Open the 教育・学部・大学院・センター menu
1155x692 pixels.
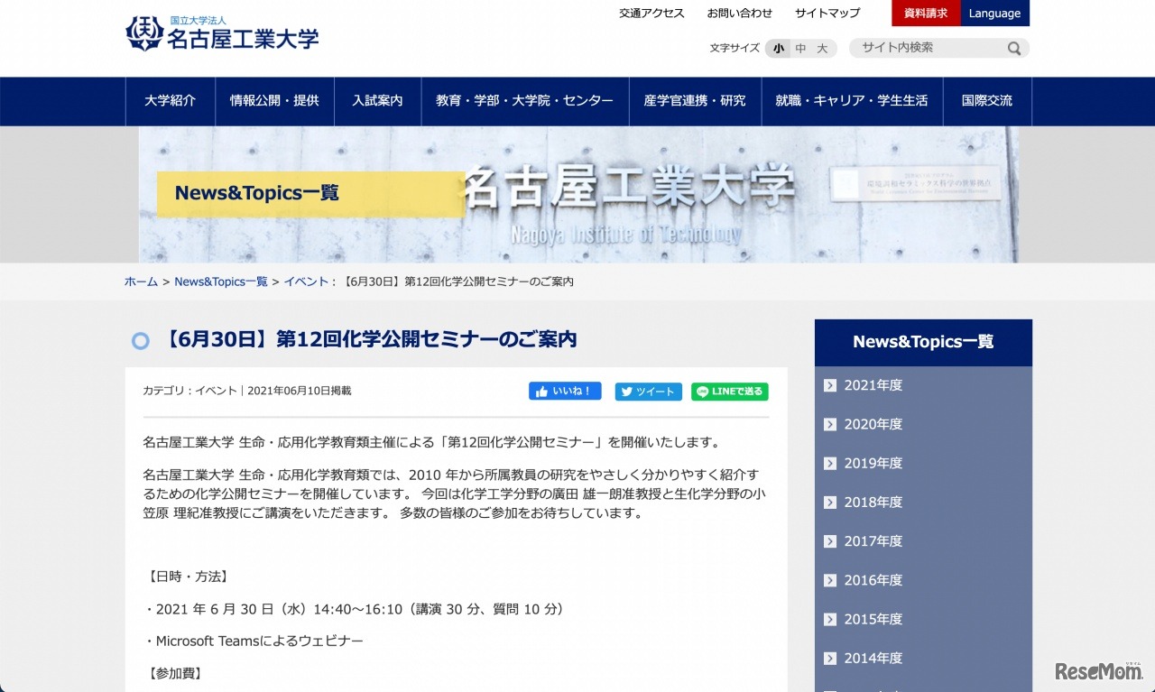[x=524, y=101]
